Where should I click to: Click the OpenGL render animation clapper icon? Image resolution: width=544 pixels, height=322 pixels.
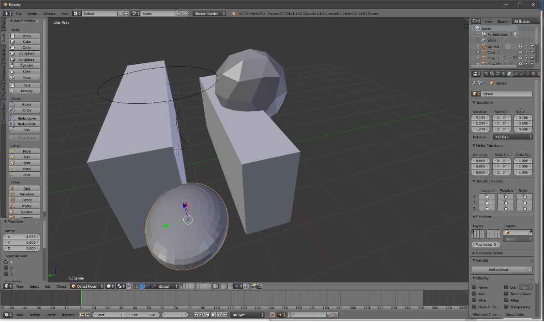pos(259,286)
